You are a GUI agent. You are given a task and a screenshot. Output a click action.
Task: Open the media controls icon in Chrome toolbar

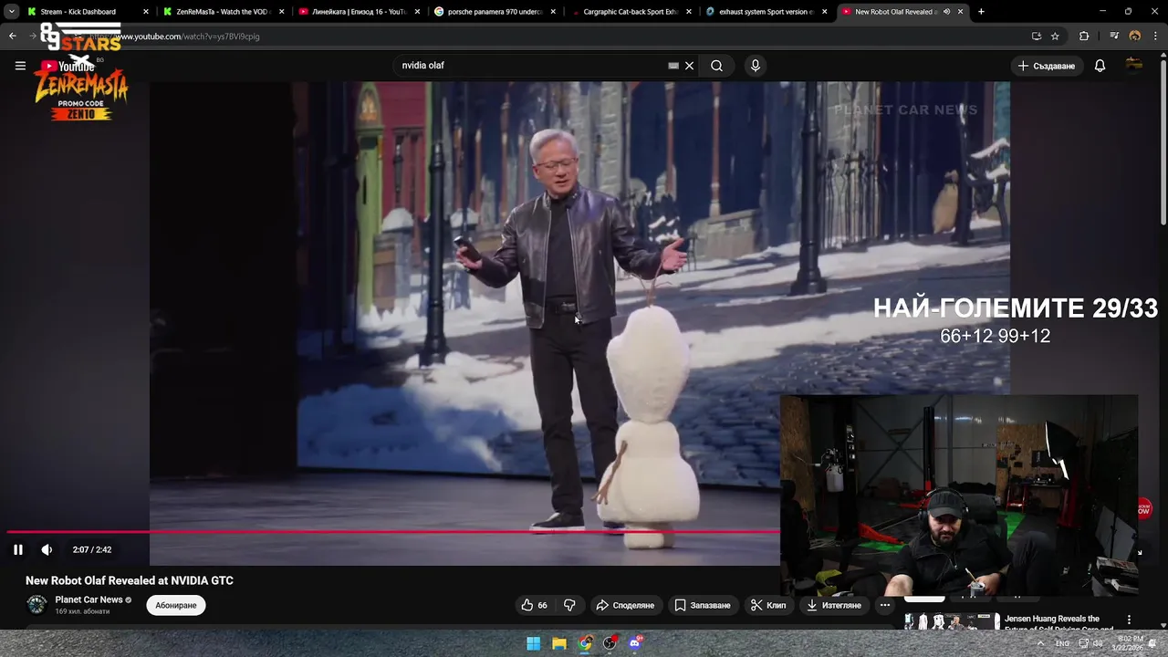(1114, 36)
